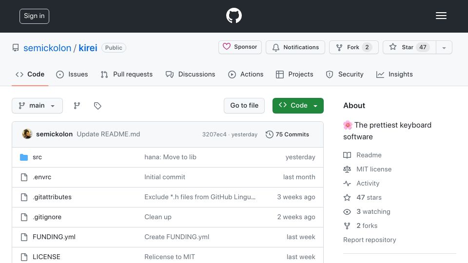Image resolution: width=468 pixels, height=263 pixels.
Task: Click the Notifications bell button
Action: coord(295,47)
